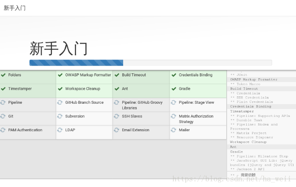Viewport: 296px width, 187px height.
Task: Select the Timestamper plugin name
Action: 20,89
